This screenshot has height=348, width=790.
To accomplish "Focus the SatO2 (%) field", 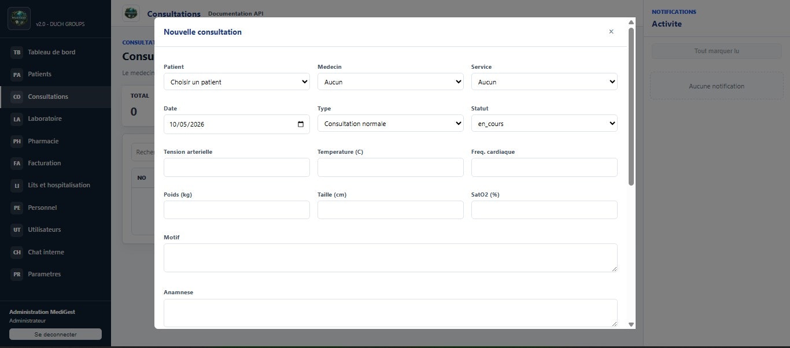I will pyautogui.click(x=544, y=210).
